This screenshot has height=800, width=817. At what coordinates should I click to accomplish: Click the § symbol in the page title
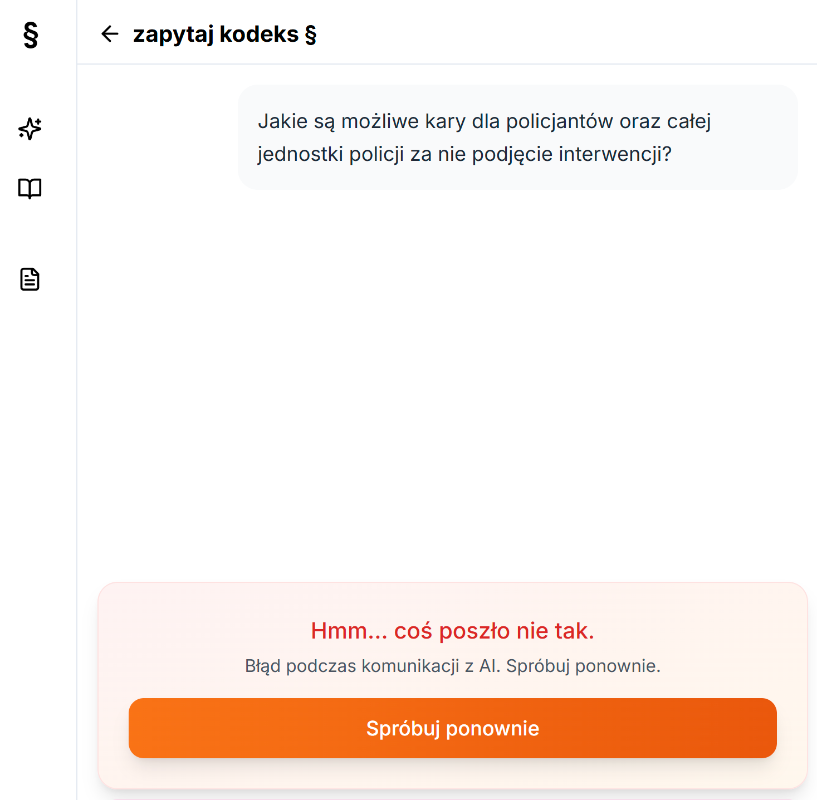tap(311, 35)
